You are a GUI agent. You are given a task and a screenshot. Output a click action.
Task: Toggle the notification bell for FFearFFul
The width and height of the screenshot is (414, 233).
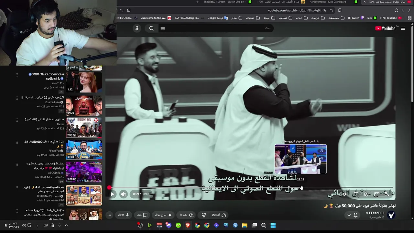pyautogui.click(x=355, y=215)
